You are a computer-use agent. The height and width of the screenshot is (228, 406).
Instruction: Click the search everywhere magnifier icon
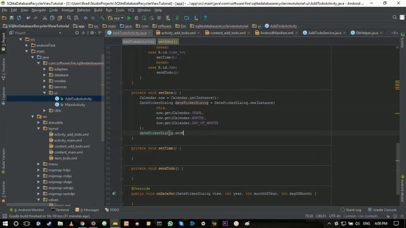[x=395, y=17]
